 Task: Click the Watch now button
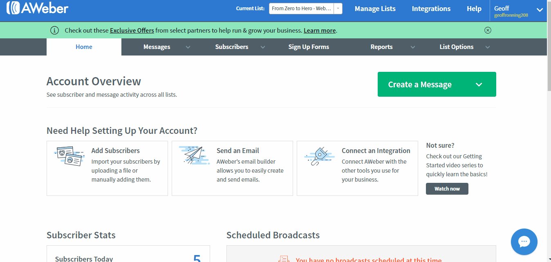point(447,189)
